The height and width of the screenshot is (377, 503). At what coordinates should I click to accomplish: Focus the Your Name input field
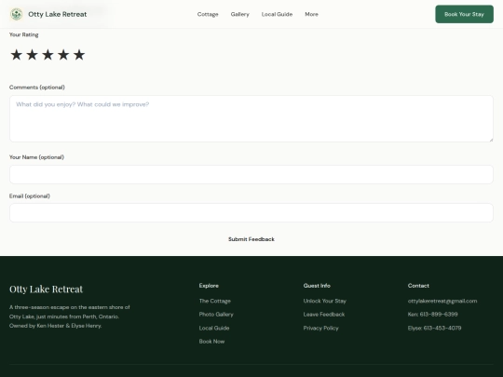coord(251,174)
